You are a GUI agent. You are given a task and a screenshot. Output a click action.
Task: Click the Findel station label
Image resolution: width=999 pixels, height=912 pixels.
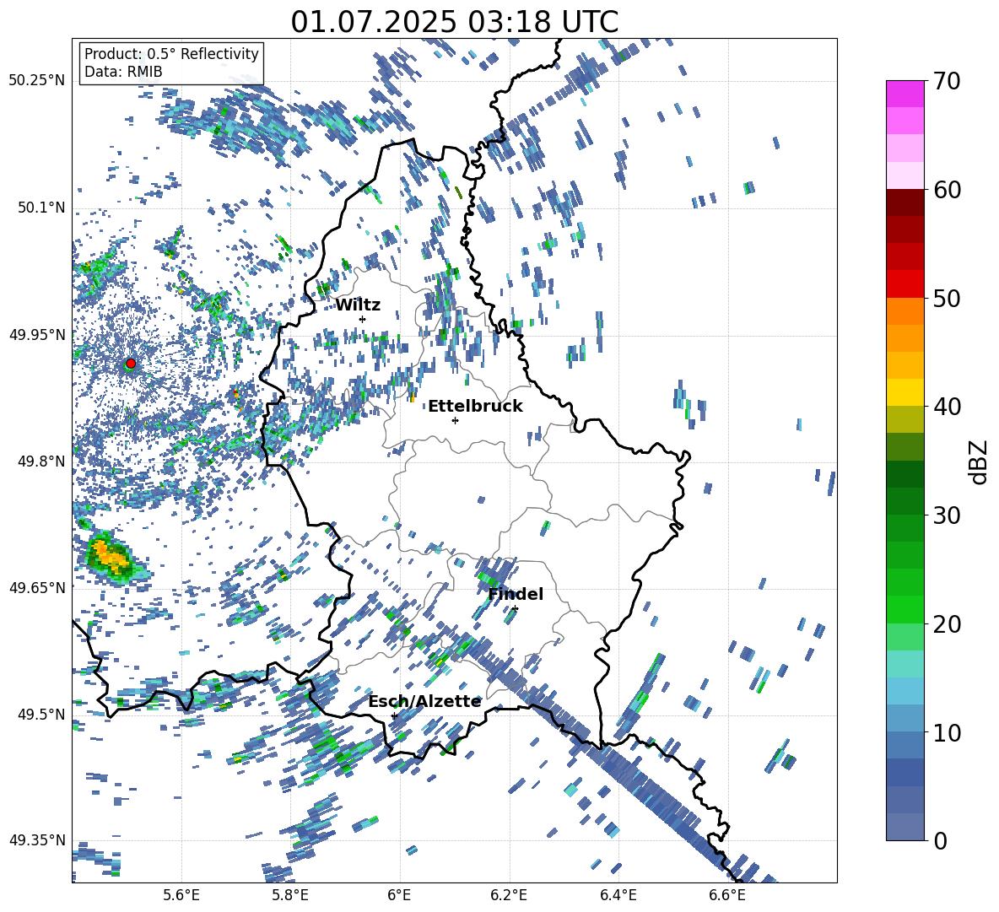click(516, 594)
